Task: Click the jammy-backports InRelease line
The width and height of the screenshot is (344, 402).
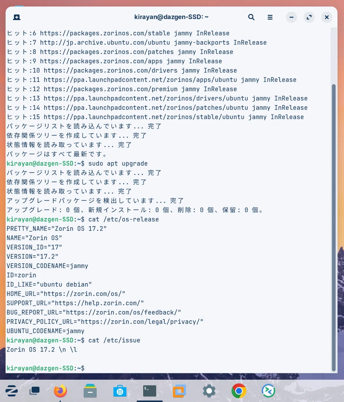Action: [136, 42]
